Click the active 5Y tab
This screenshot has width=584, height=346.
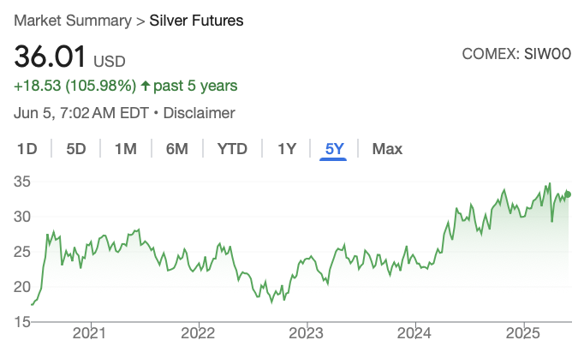click(334, 149)
